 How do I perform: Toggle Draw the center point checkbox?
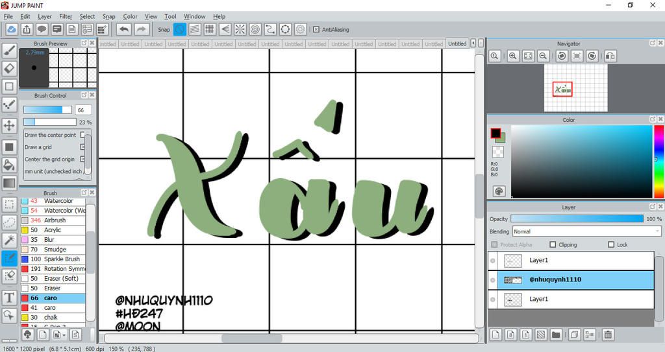point(82,135)
